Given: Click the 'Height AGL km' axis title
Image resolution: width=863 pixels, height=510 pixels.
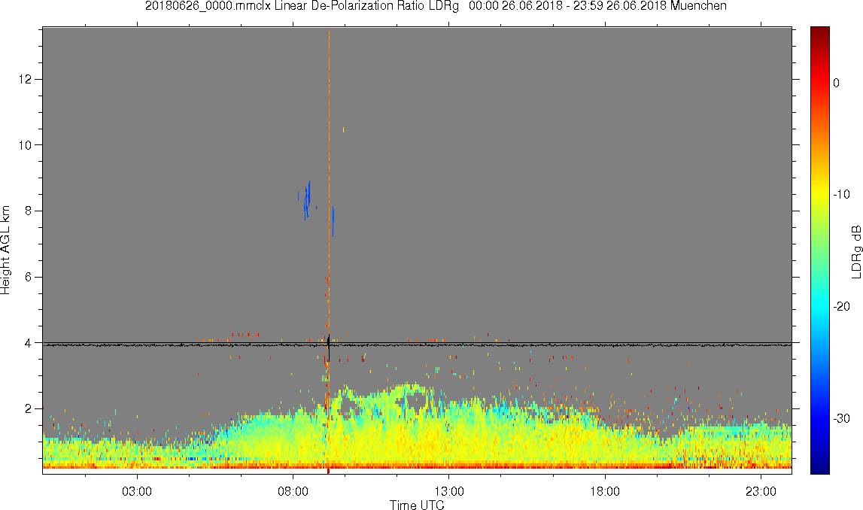Looking at the screenshot, I should [x=5, y=250].
